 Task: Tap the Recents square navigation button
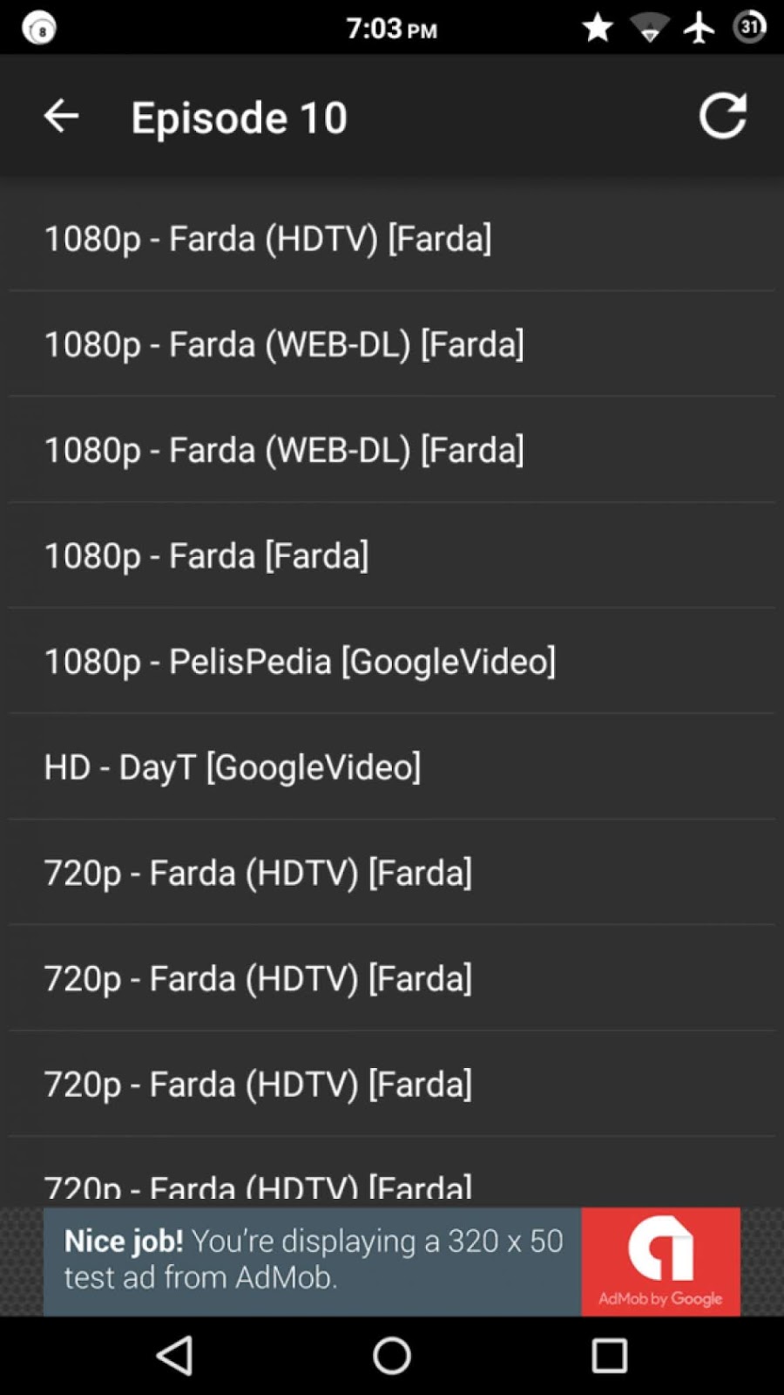(x=608, y=1356)
